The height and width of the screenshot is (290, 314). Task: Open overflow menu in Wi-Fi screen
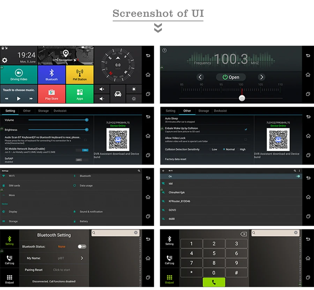point(300,171)
